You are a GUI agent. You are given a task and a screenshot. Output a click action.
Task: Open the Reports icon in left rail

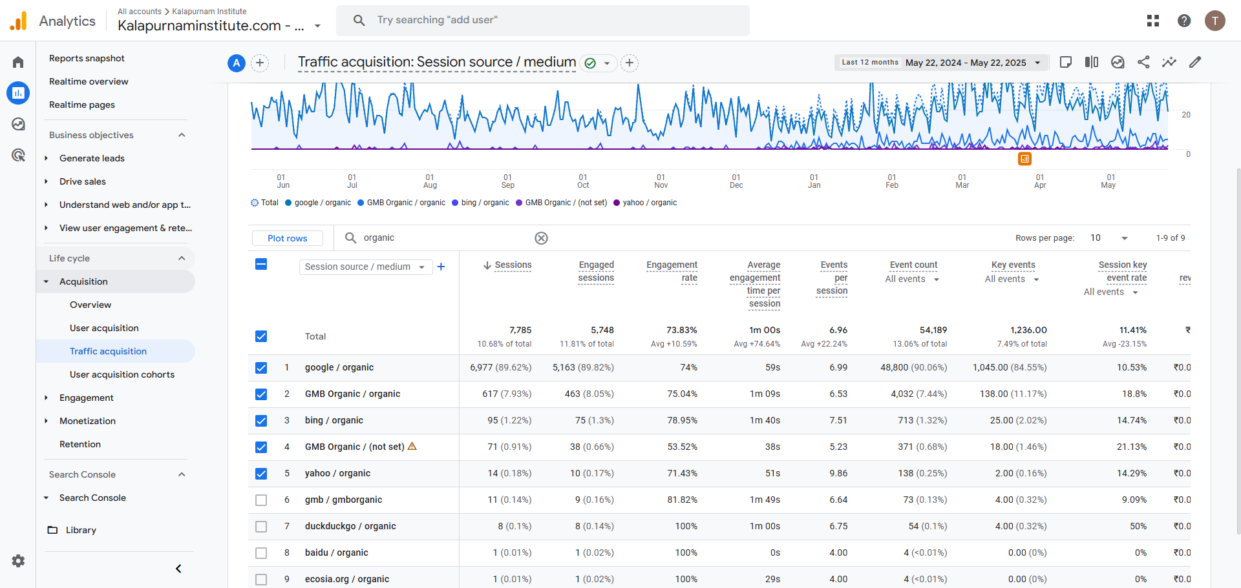[18, 93]
